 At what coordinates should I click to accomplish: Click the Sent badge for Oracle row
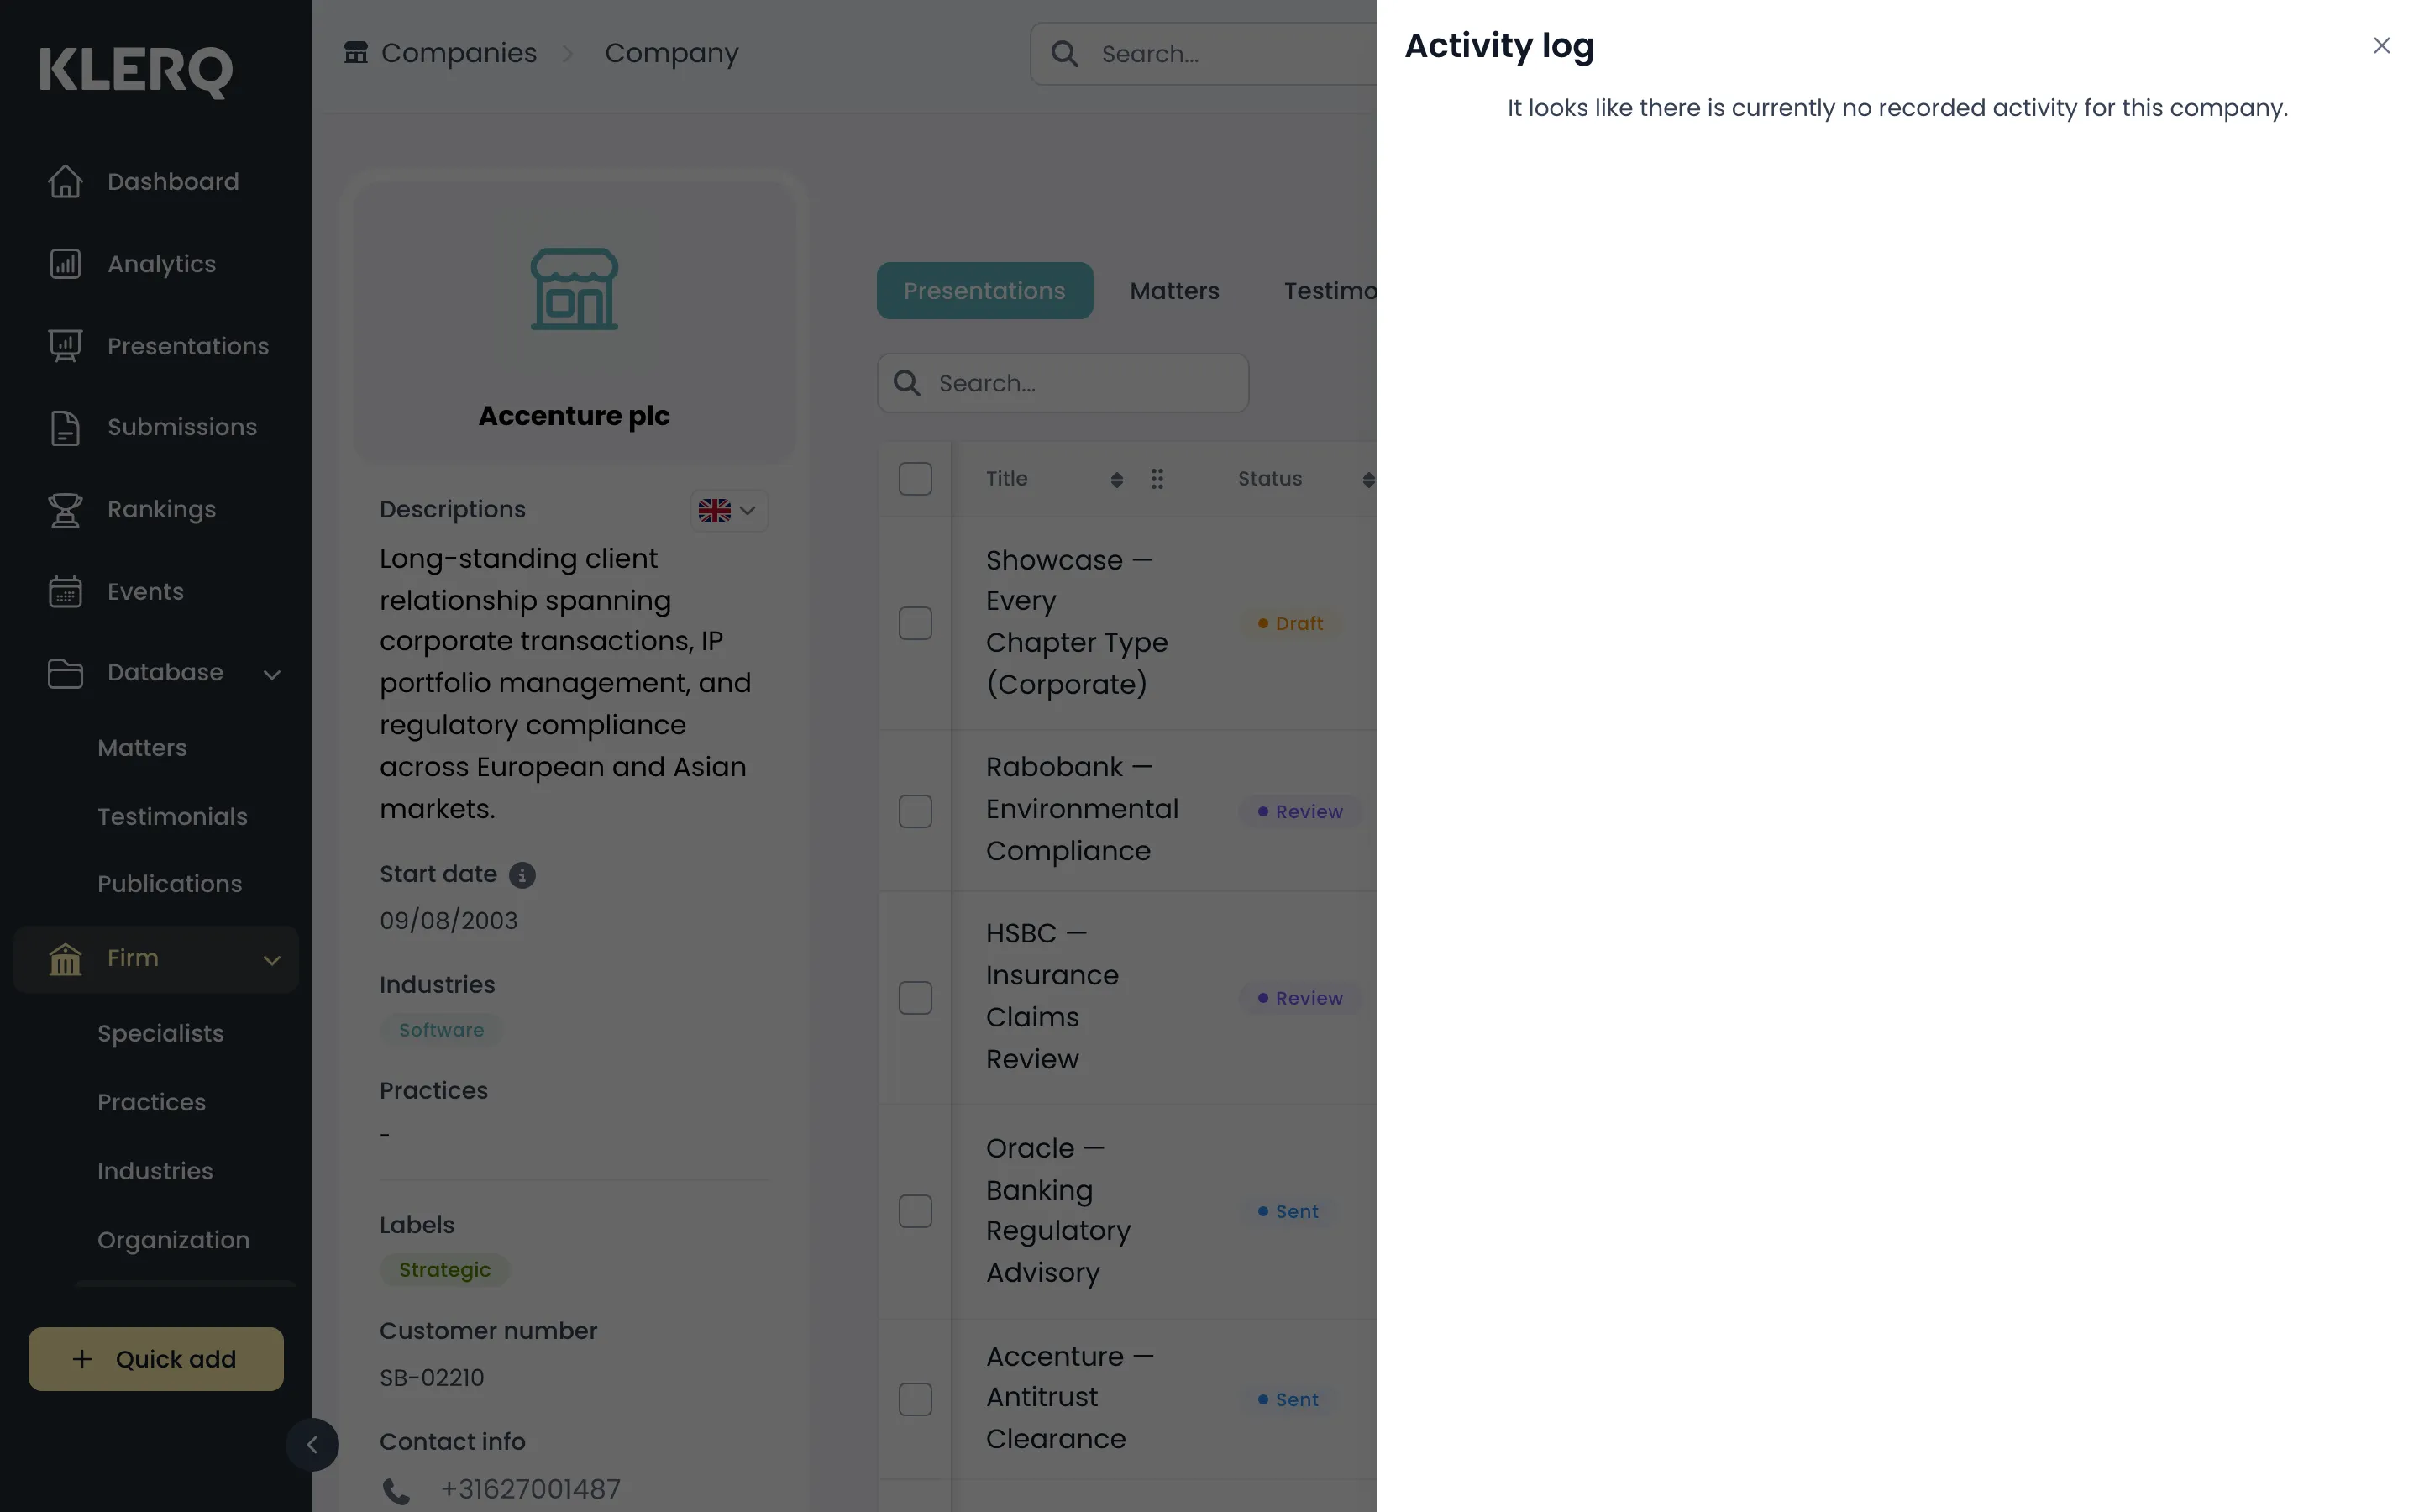(1288, 1212)
